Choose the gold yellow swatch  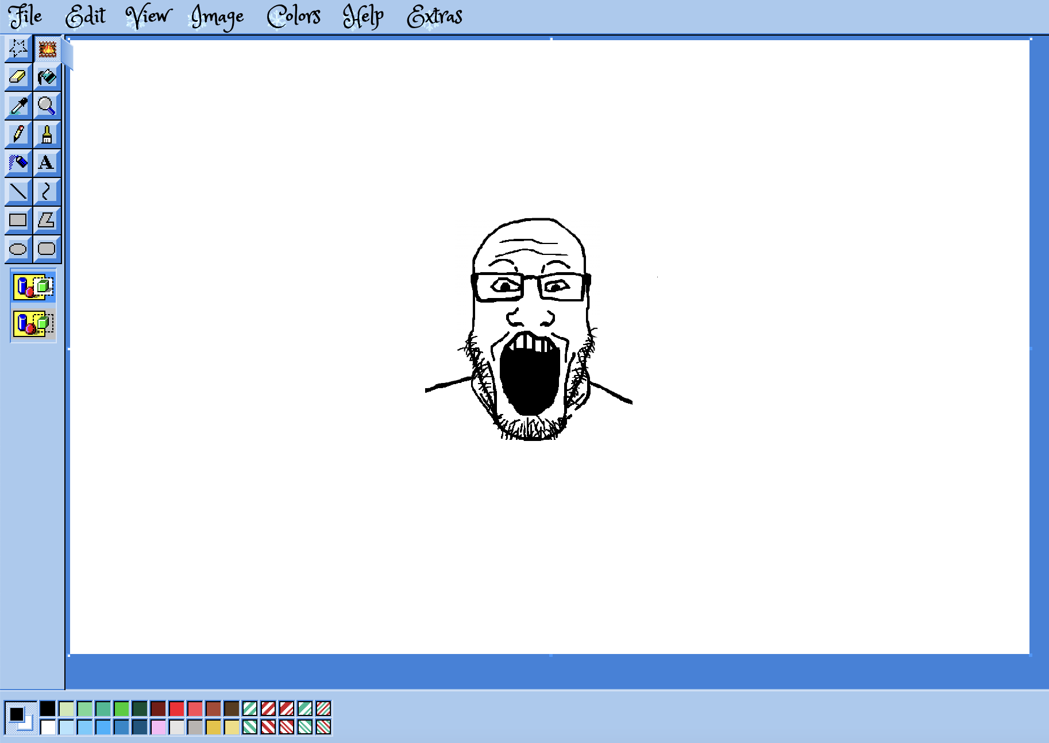pyautogui.click(x=213, y=727)
